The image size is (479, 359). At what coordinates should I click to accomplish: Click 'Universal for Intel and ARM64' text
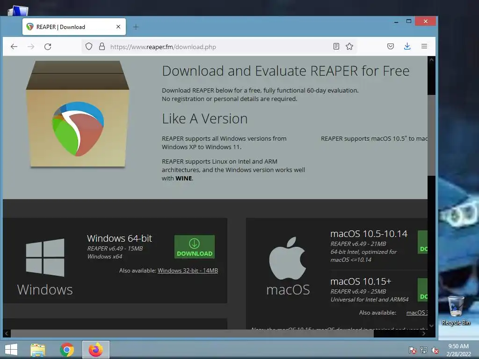(370, 300)
